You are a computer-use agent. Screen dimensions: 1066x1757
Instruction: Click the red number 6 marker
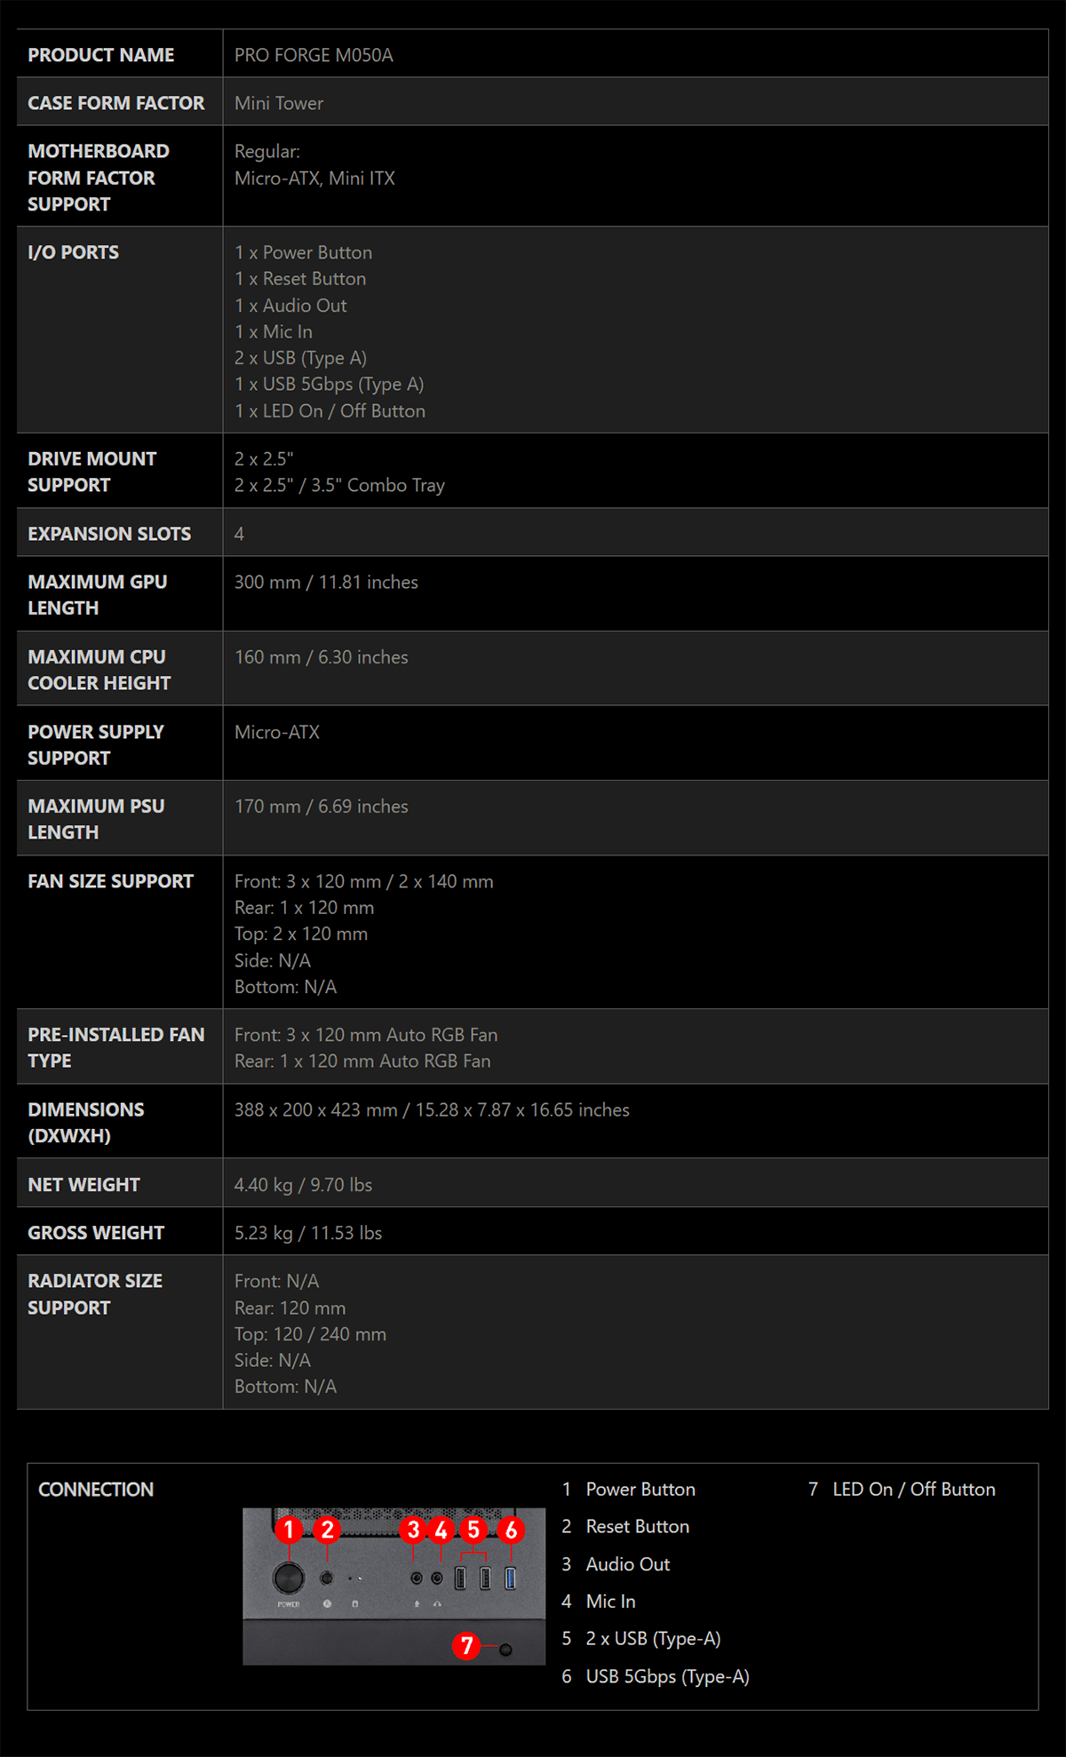(x=511, y=1530)
